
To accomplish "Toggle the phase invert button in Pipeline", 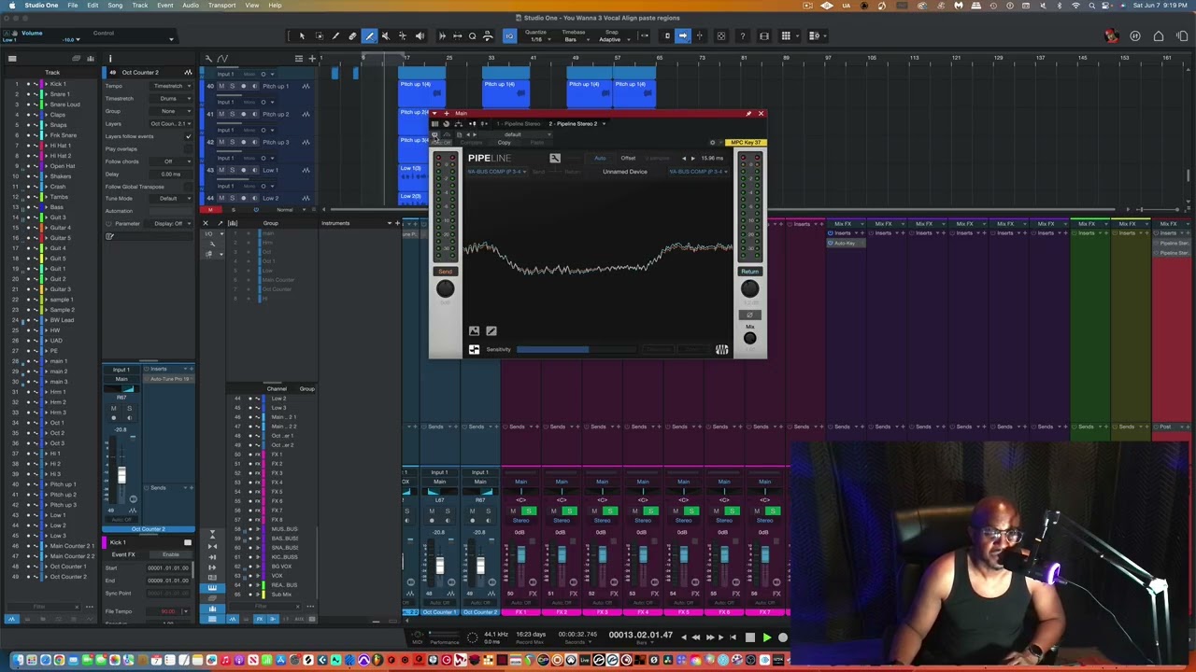I will [749, 315].
